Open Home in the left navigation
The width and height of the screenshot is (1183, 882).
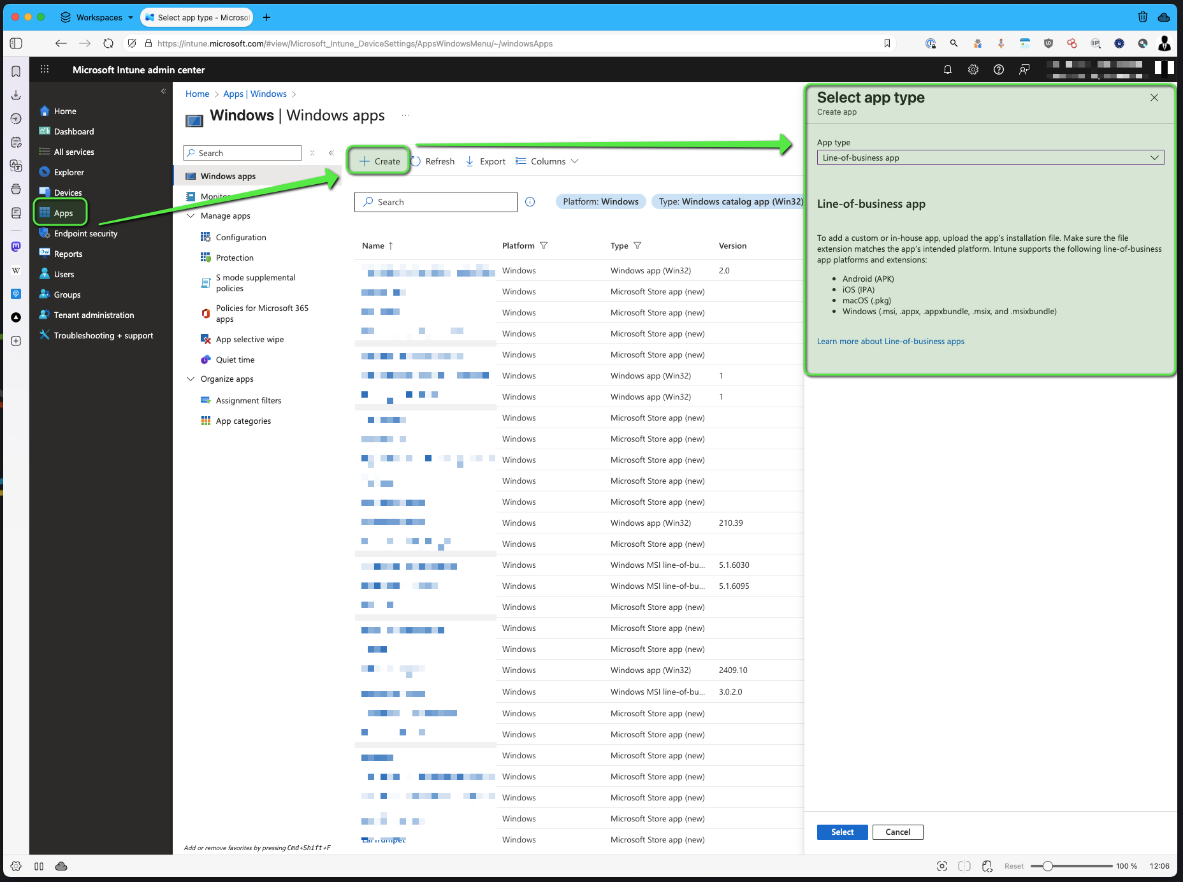click(65, 111)
